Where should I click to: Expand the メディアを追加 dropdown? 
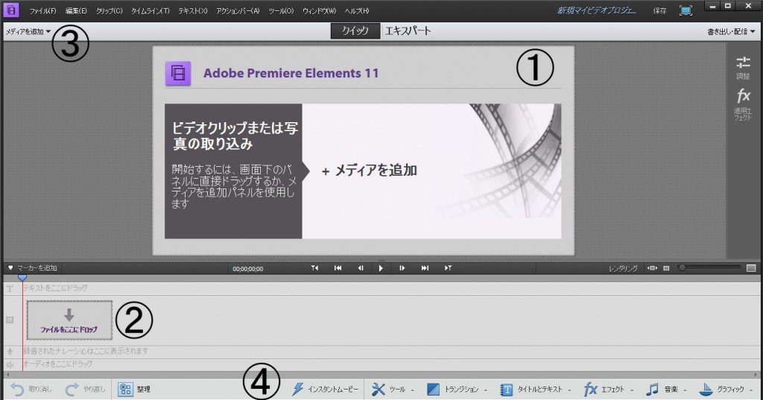pos(28,31)
